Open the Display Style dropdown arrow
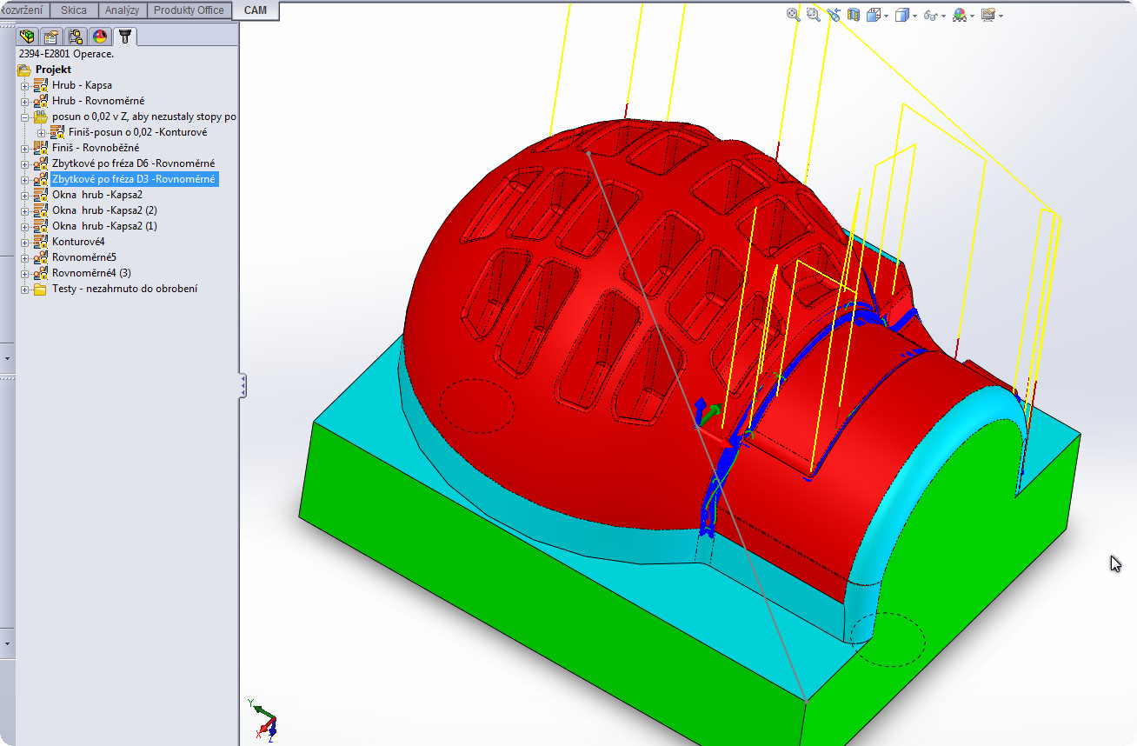The width and height of the screenshot is (1137, 746). pyautogui.click(x=914, y=16)
